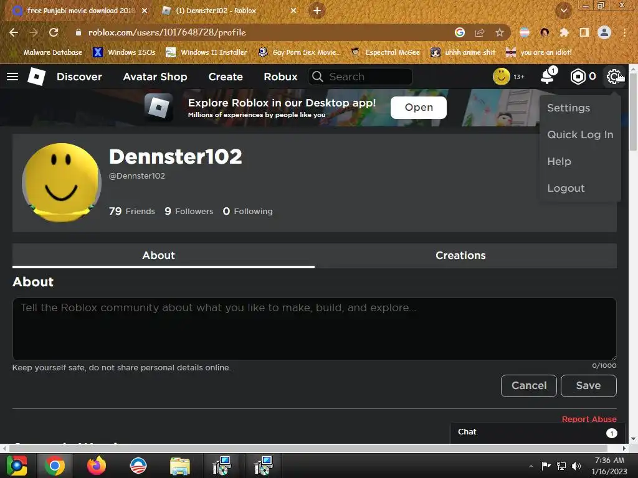Select Settings from the gear menu
This screenshot has height=478, width=638.
(568, 108)
